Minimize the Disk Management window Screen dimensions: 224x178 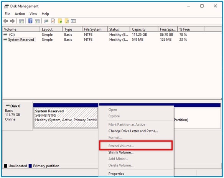click(189, 6)
